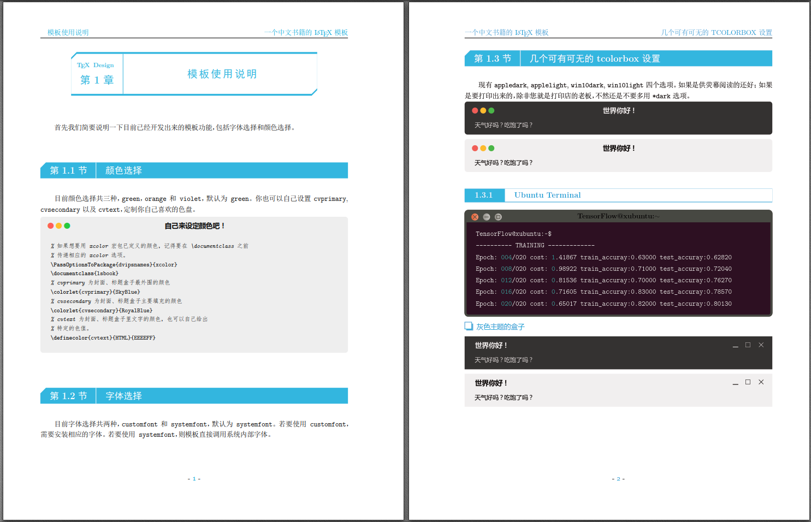Click the Epoch: 012/020 terminal line
811x522 pixels.
(603, 280)
